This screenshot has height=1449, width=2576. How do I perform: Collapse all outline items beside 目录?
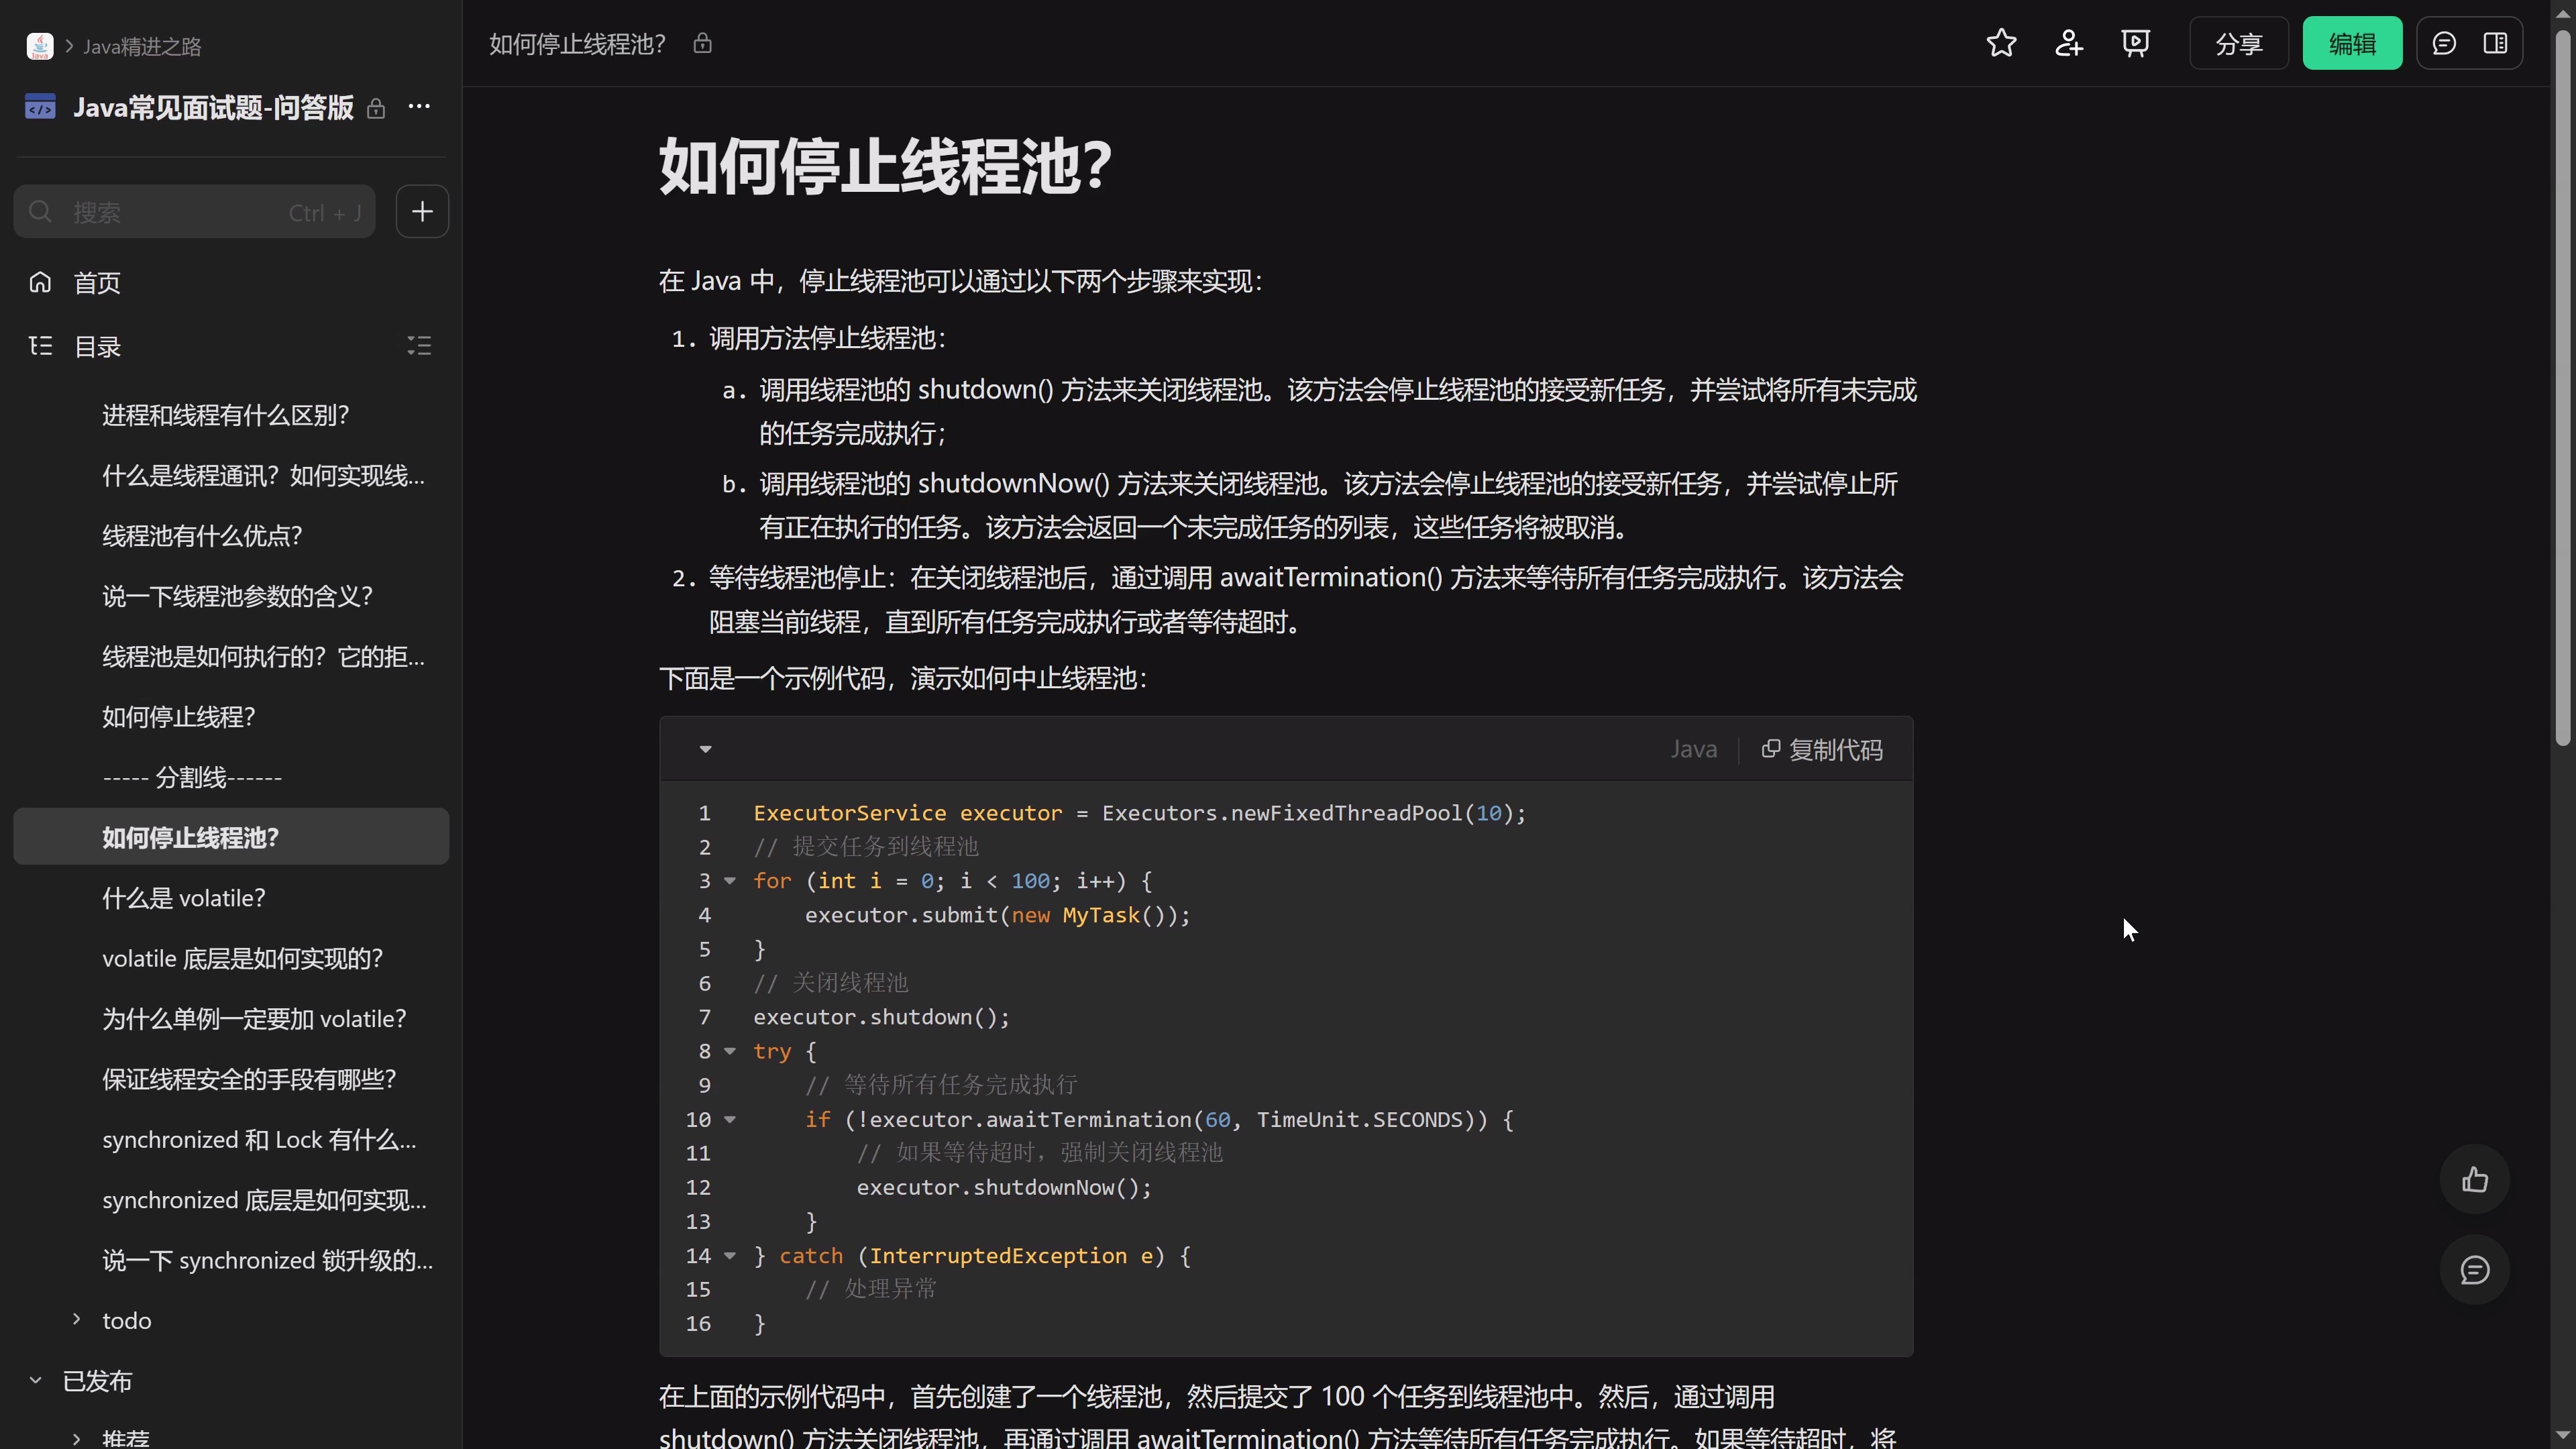(419, 346)
